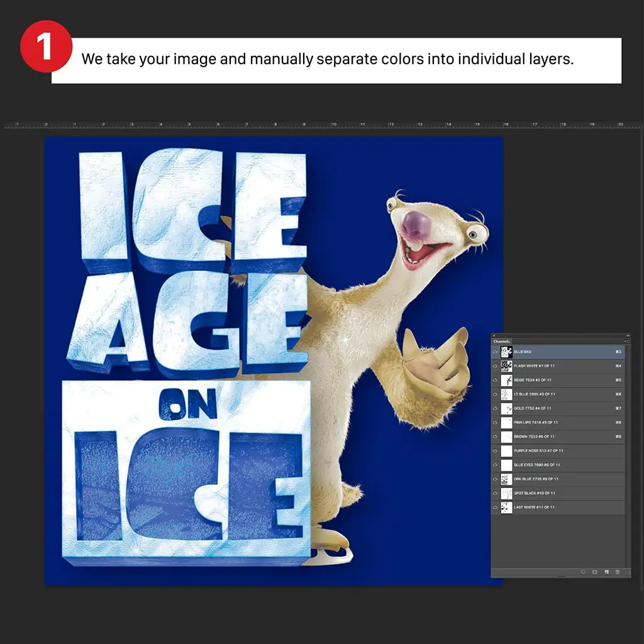Toggle visibility of DRK BLUE 2728 channel

pyautogui.click(x=496, y=479)
